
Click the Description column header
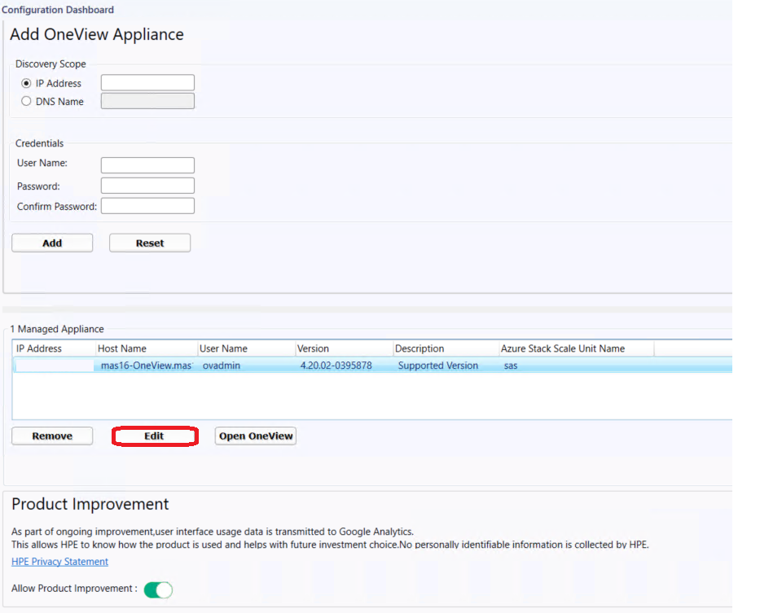click(420, 348)
